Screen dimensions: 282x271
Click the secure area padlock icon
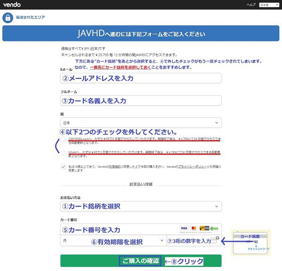[x=8, y=17]
